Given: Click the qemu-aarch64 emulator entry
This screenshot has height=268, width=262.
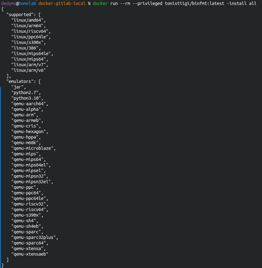Looking at the screenshot, I should (x=29, y=104).
